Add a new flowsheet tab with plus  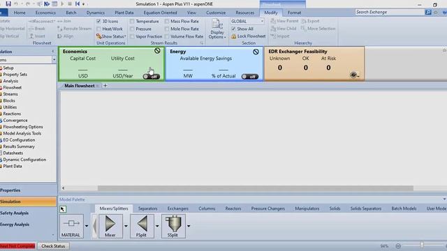coord(105,85)
